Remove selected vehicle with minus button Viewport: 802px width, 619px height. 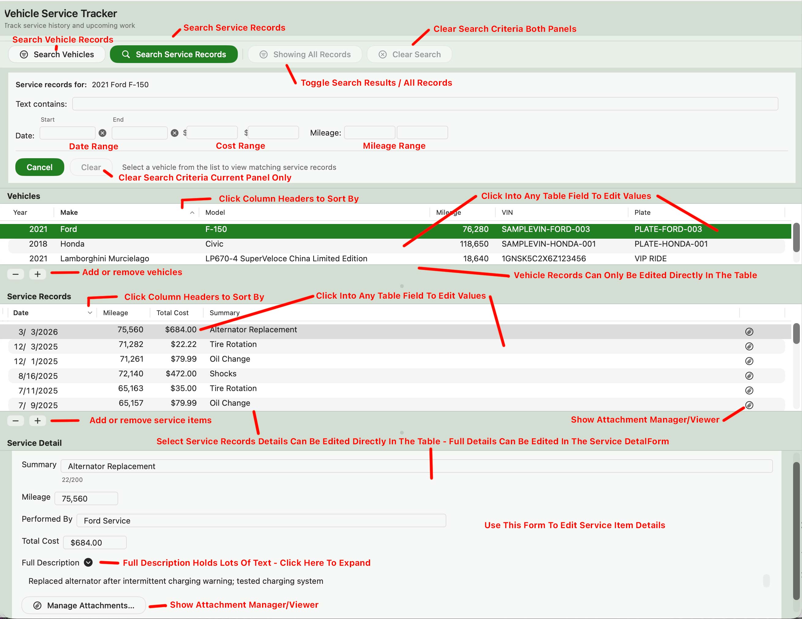point(15,274)
